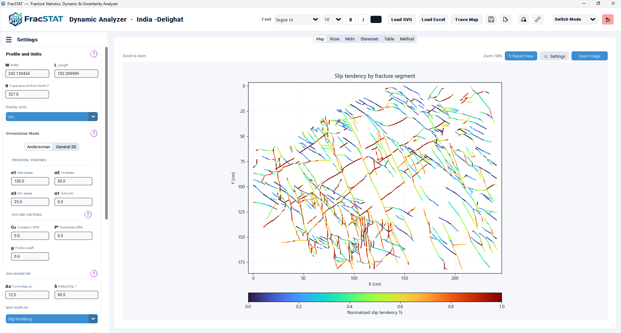Click the Cohesion input field

pyautogui.click(x=30, y=236)
